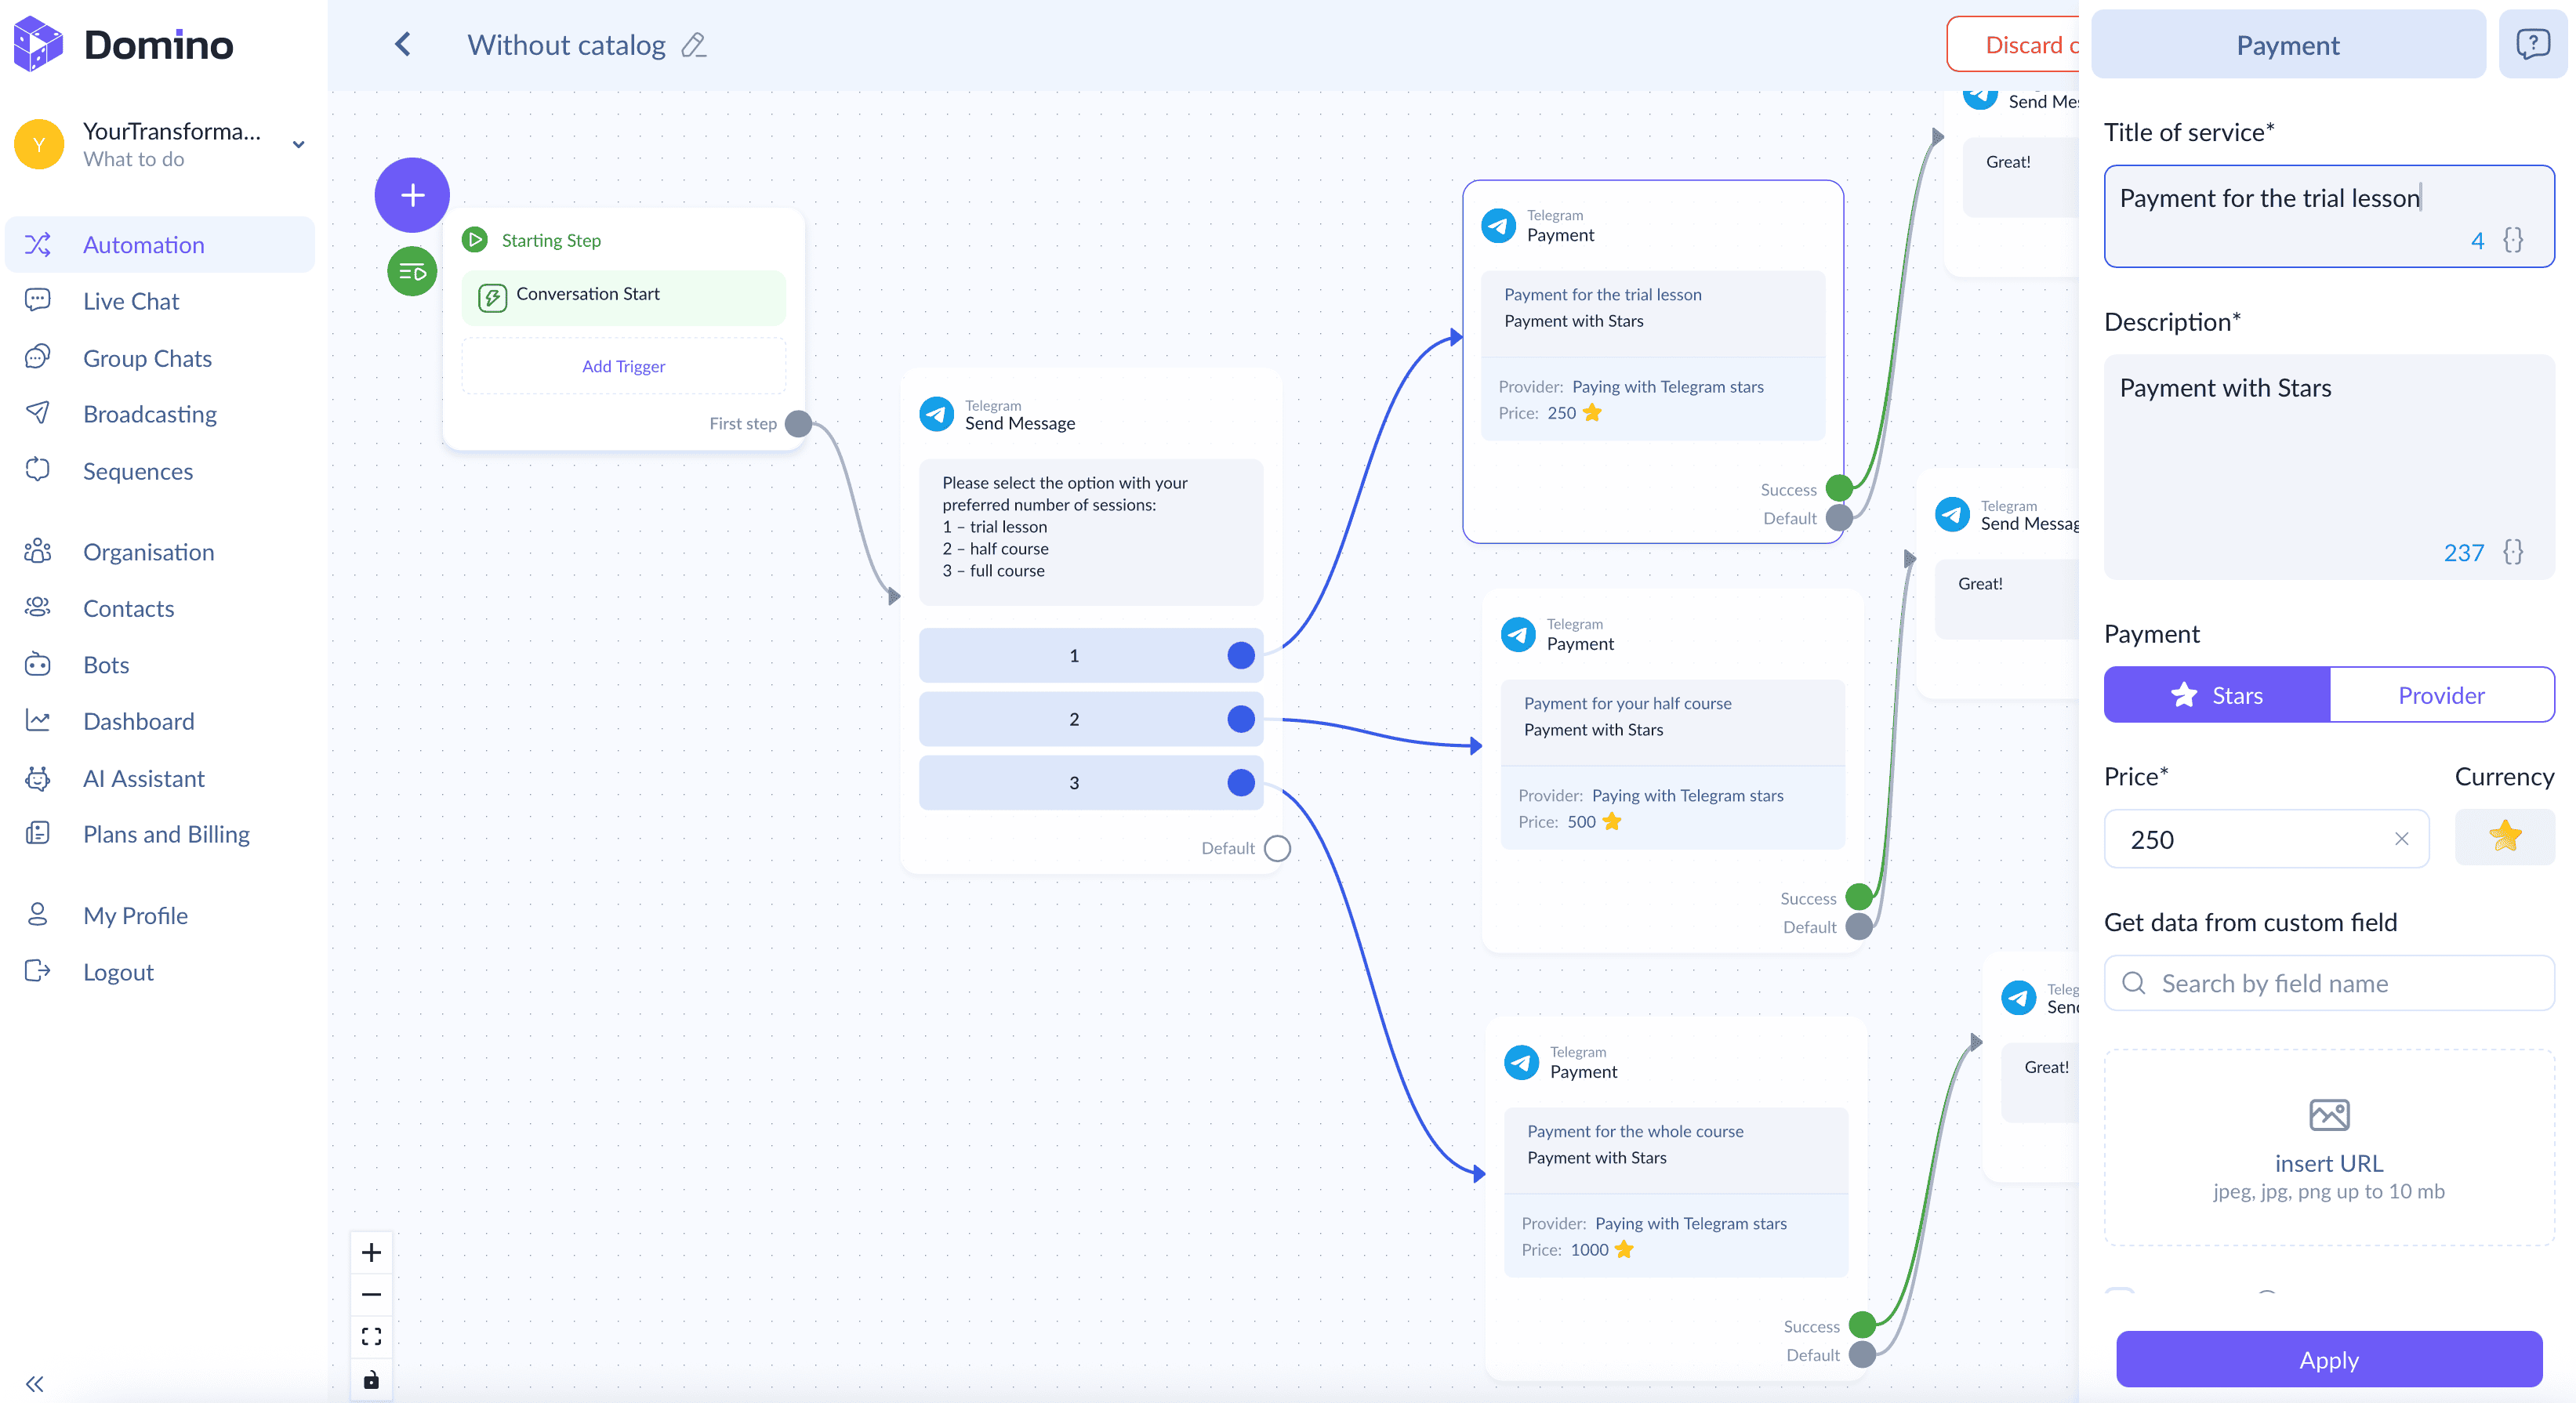Select the Provider payment option
Viewport: 2576px width, 1403px height.
pyautogui.click(x=2441, y=695)
